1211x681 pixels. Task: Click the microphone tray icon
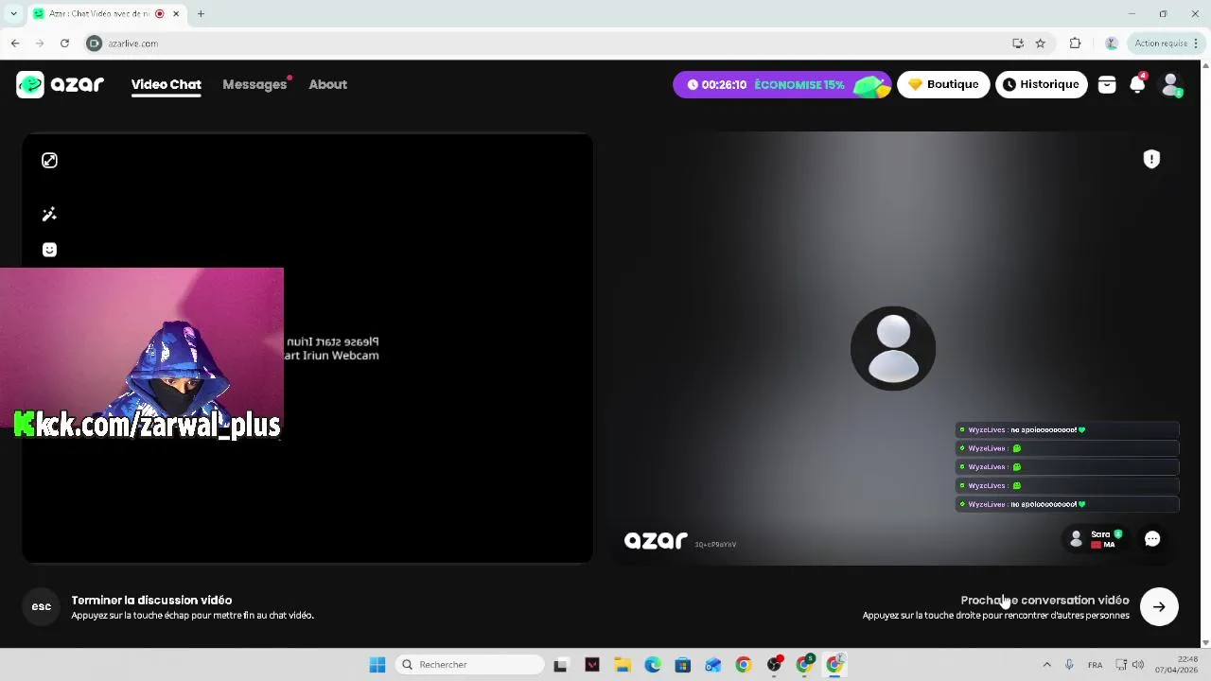click(1069, 664)
